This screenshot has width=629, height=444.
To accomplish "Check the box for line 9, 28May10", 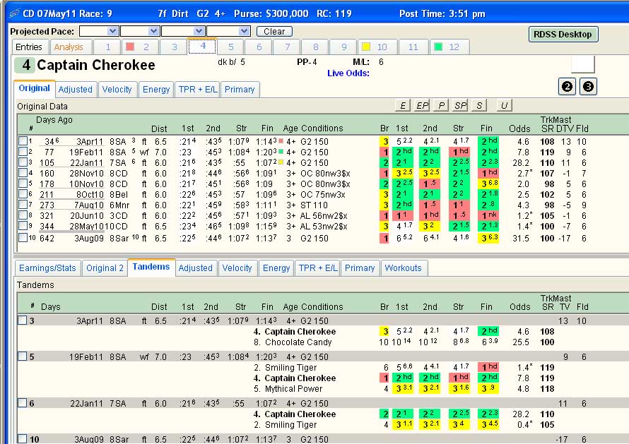I will [23, 226].
